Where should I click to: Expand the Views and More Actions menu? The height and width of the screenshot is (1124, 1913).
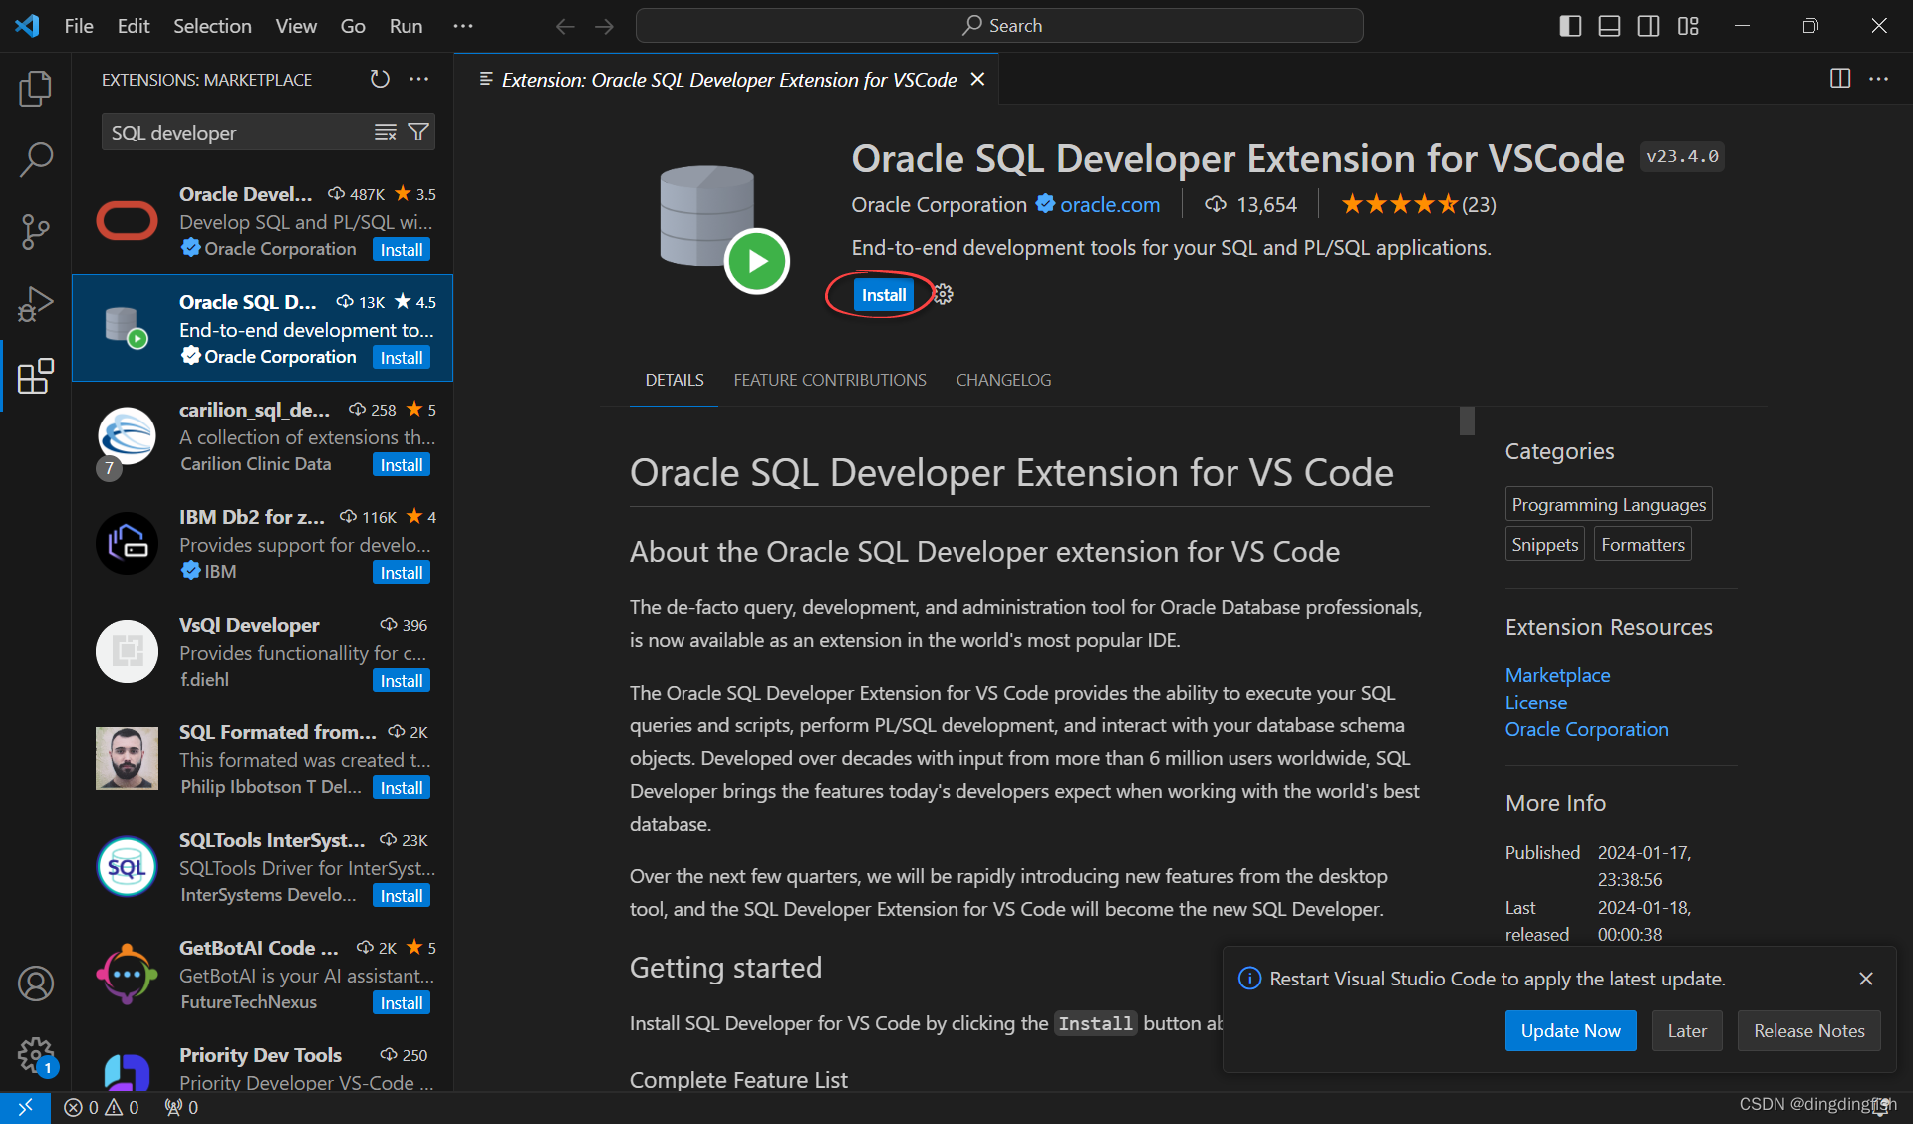(419, 79)
